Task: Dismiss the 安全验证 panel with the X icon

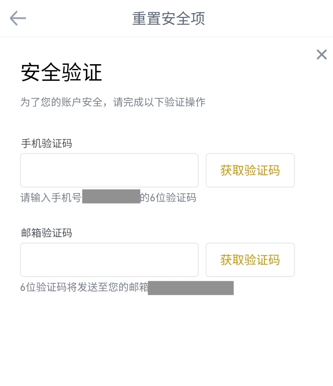Action: (x=321, y=54)
